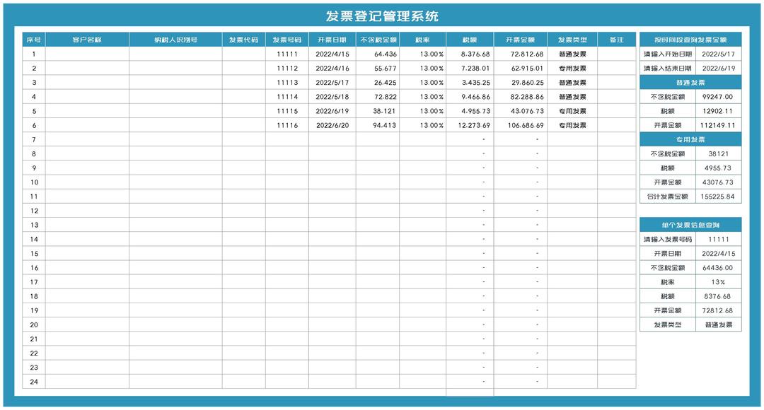Select the value 99247.00 under 普通发票
This screenshot has width=764, height=410.
pos(719,96)
